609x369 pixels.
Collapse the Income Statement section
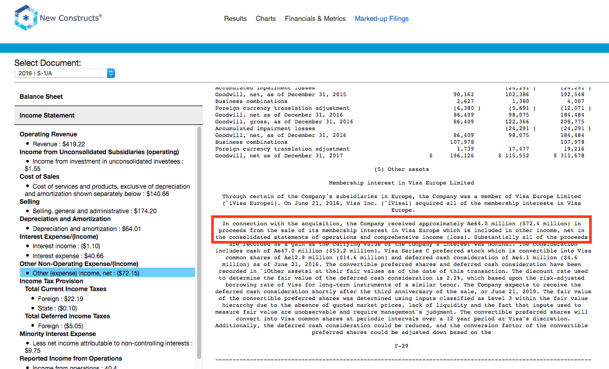tap(109, 116)
